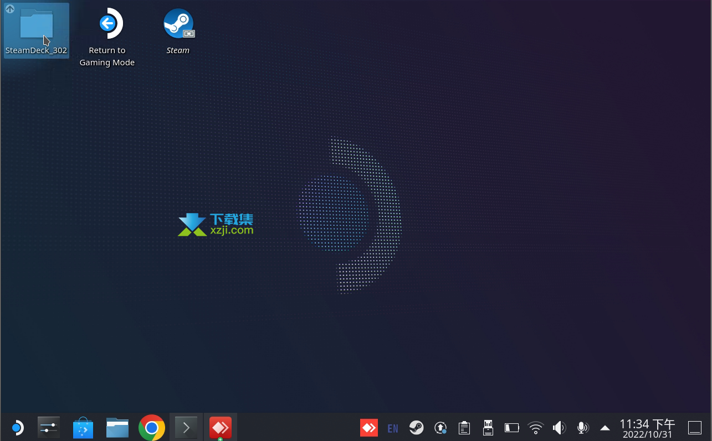
Task: Check removable devices in the system tray
Action: click(488, 428)
